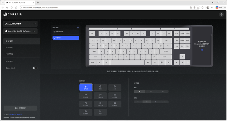
Task: Add this page to browser favorites with the star
Action: pyautogui.click(x=198, y=7)
